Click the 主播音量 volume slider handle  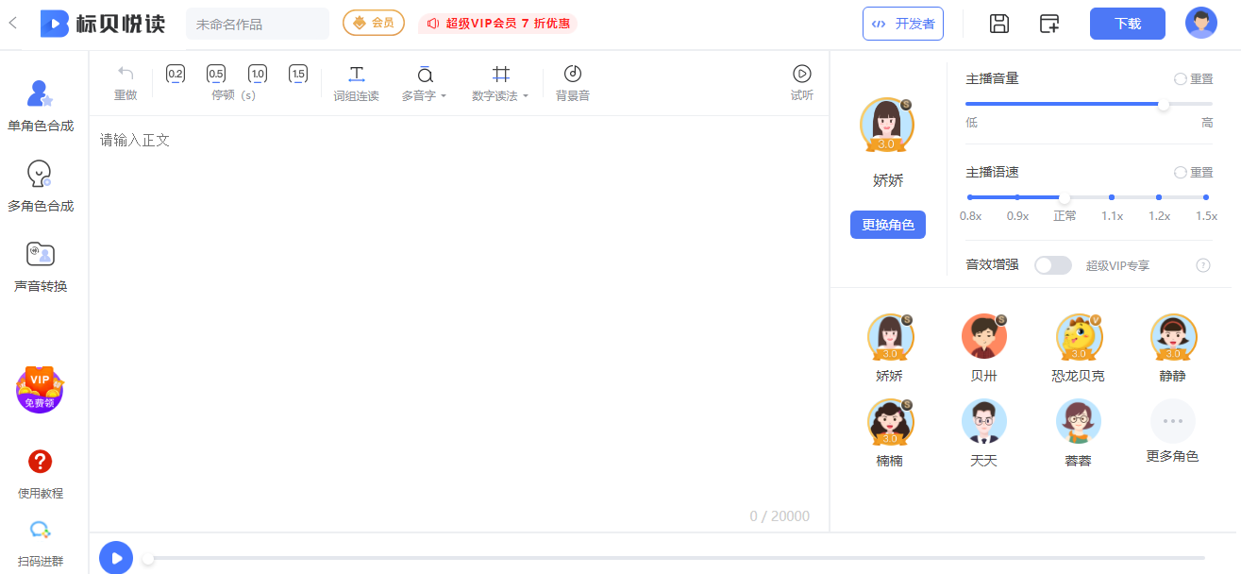point(1164,104)
